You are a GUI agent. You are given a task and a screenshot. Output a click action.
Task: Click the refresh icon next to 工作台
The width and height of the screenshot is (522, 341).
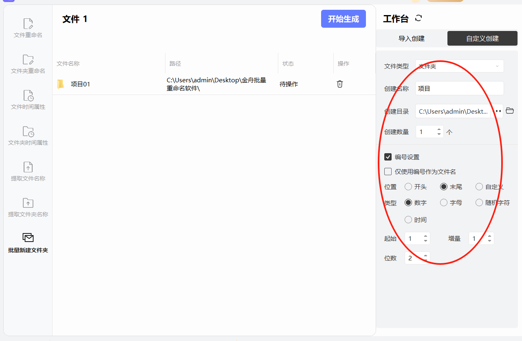[x=418, y=18]
